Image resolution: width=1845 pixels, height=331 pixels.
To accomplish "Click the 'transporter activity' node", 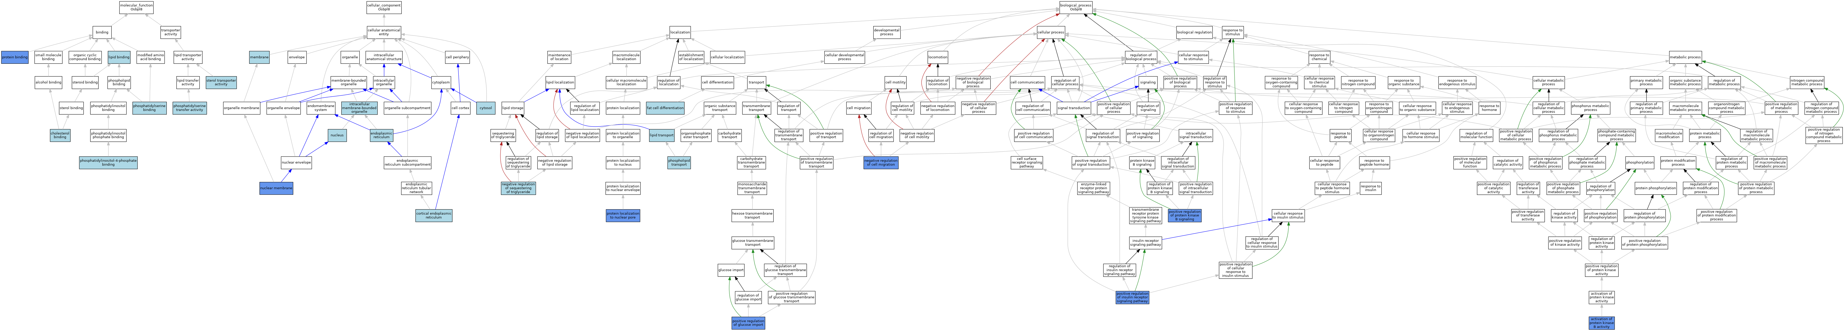I will 170,32.
